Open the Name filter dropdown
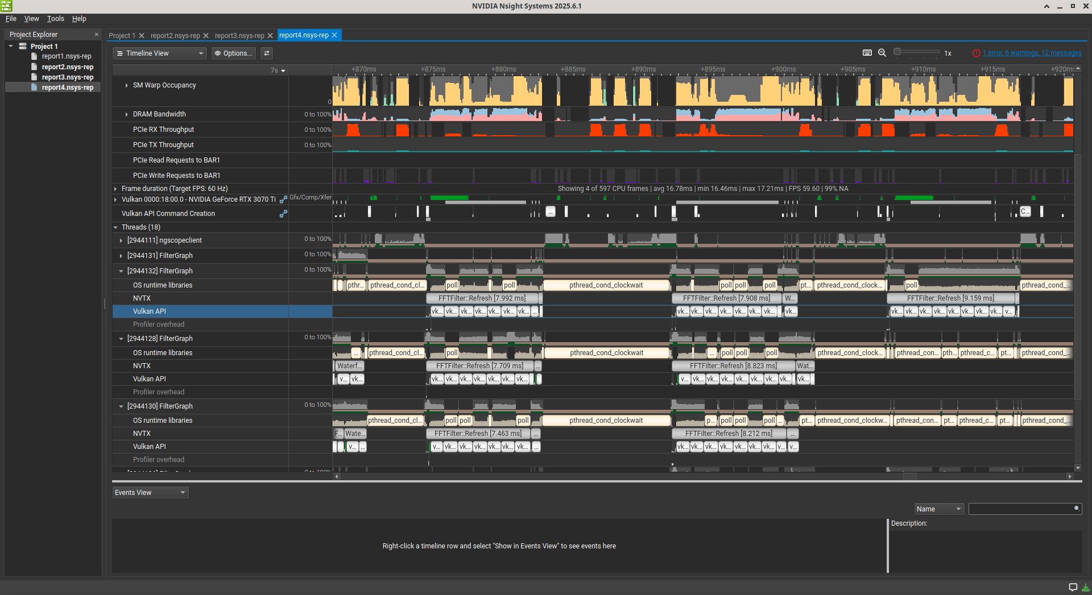The width and height of the screenshot is (1092, 595). click(938, 509)
